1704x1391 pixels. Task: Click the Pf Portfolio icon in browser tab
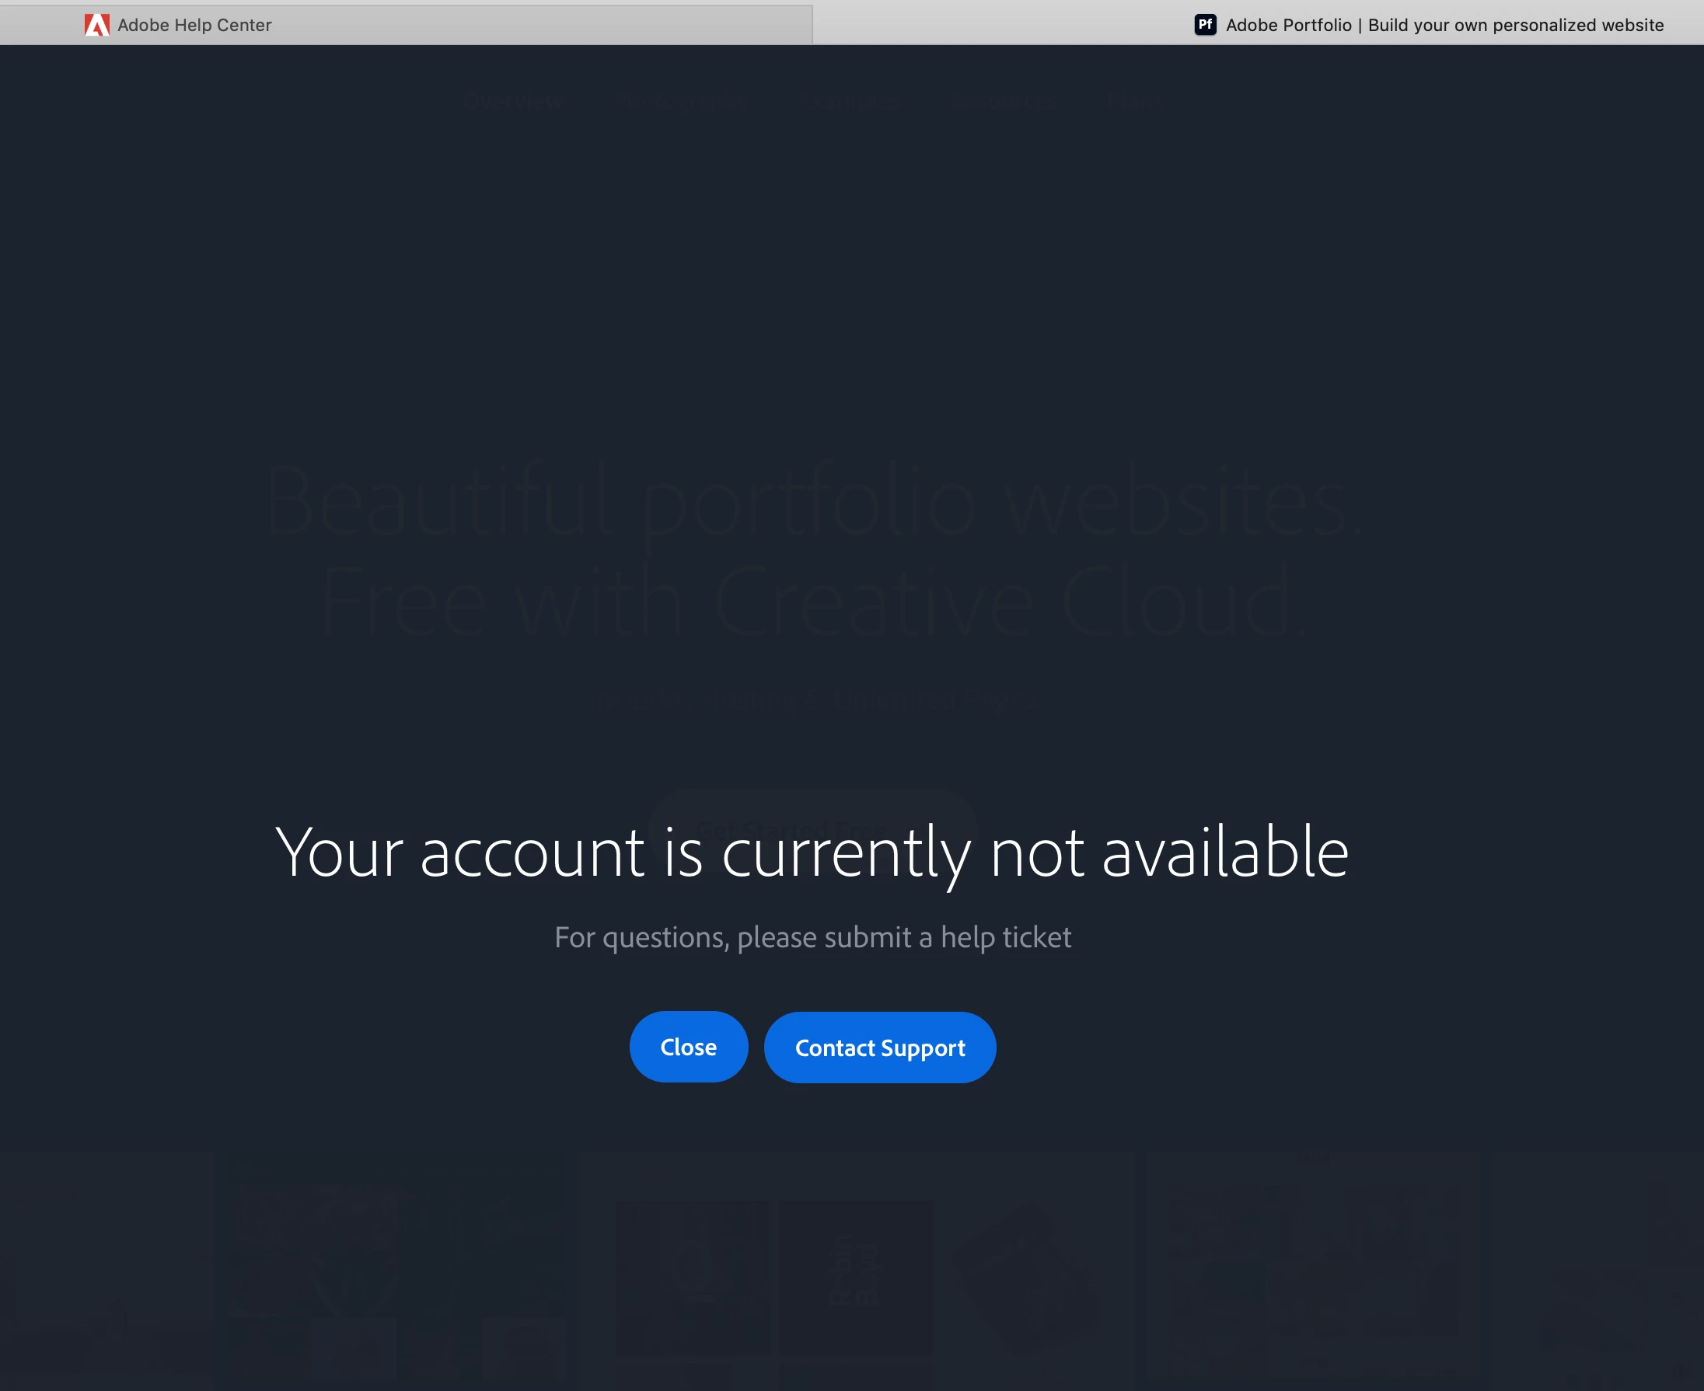pos(1205,25)
